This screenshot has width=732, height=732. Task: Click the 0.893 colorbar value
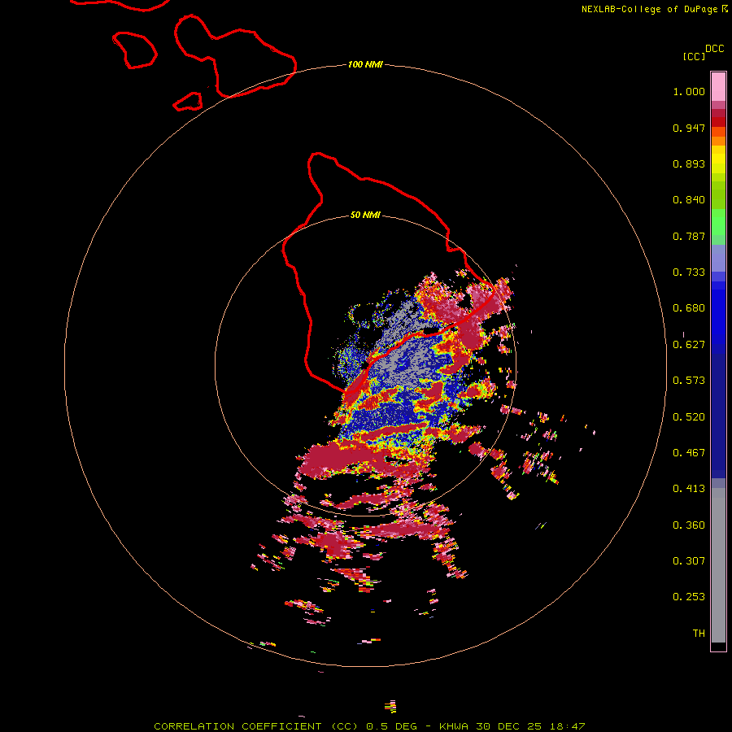tap(689, 163)
